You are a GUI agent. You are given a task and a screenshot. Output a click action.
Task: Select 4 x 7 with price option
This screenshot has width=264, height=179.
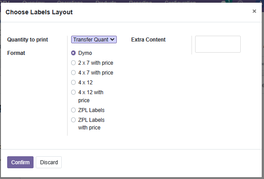click(x=73, y=73)
